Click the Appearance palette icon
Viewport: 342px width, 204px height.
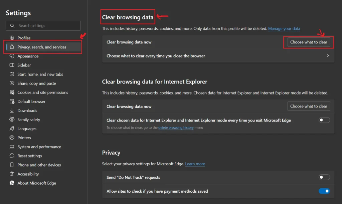(12, 56)
